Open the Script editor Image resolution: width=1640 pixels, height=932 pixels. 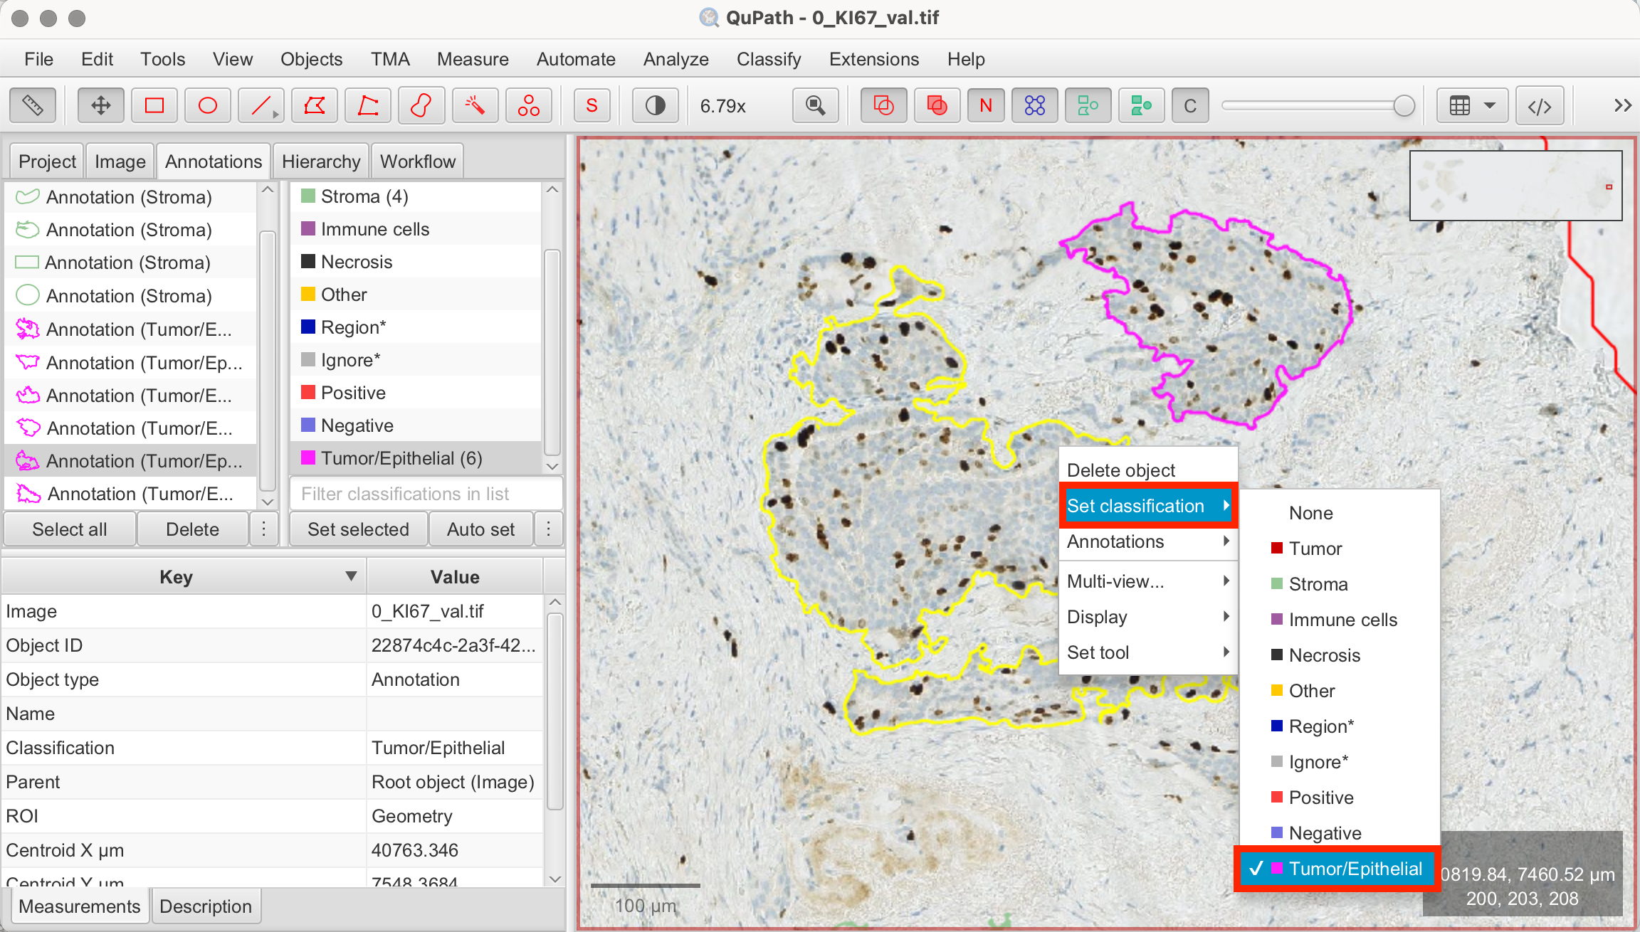tap(1540, 105)
